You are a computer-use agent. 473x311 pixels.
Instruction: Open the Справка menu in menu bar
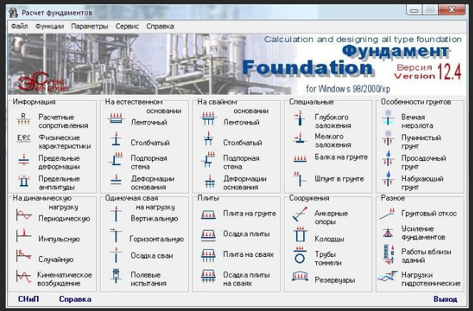click(160, 26)
